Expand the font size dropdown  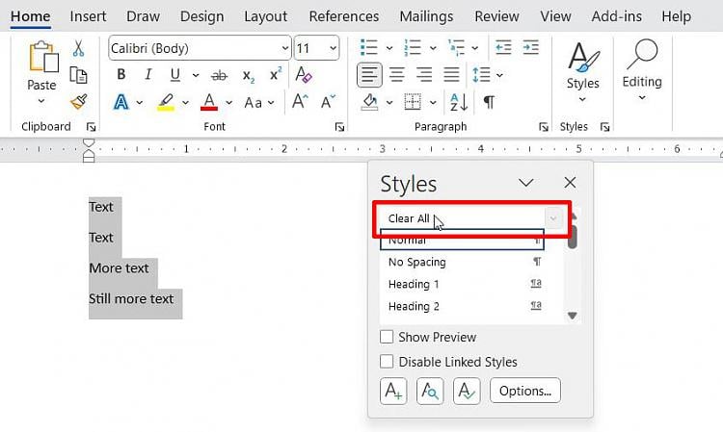(333, 48)
